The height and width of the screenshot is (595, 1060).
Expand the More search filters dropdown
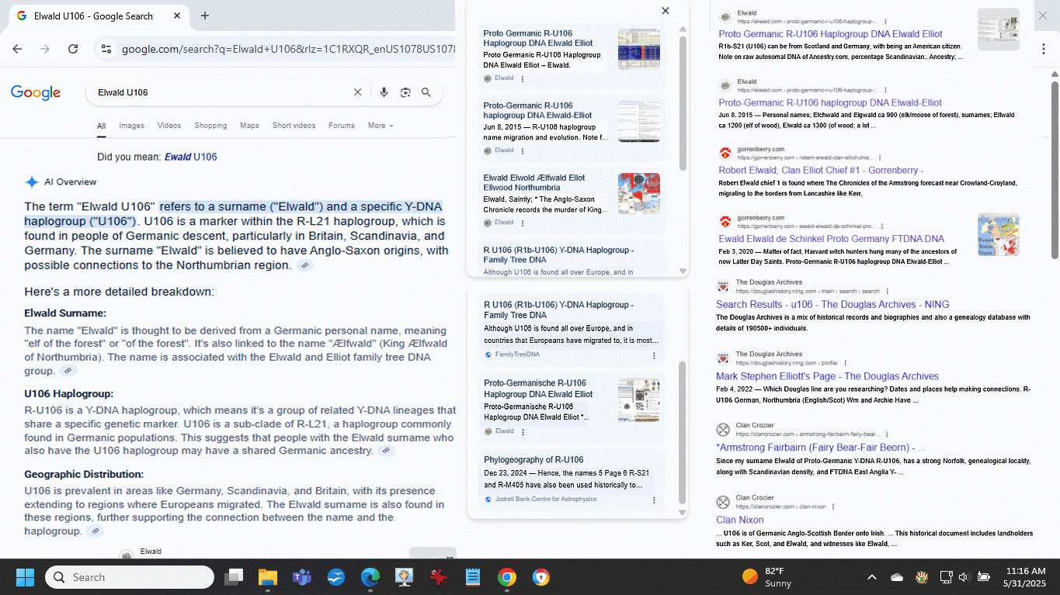[x=381, y=126]
